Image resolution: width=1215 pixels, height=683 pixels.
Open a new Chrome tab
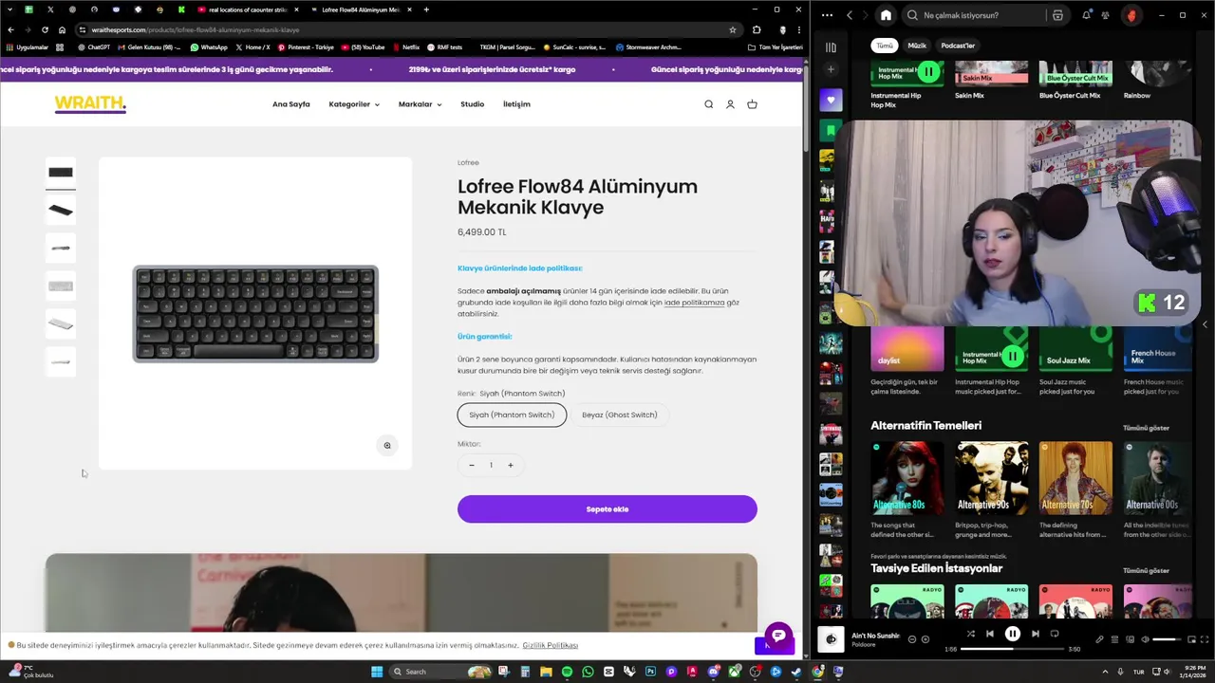(426, 9)
